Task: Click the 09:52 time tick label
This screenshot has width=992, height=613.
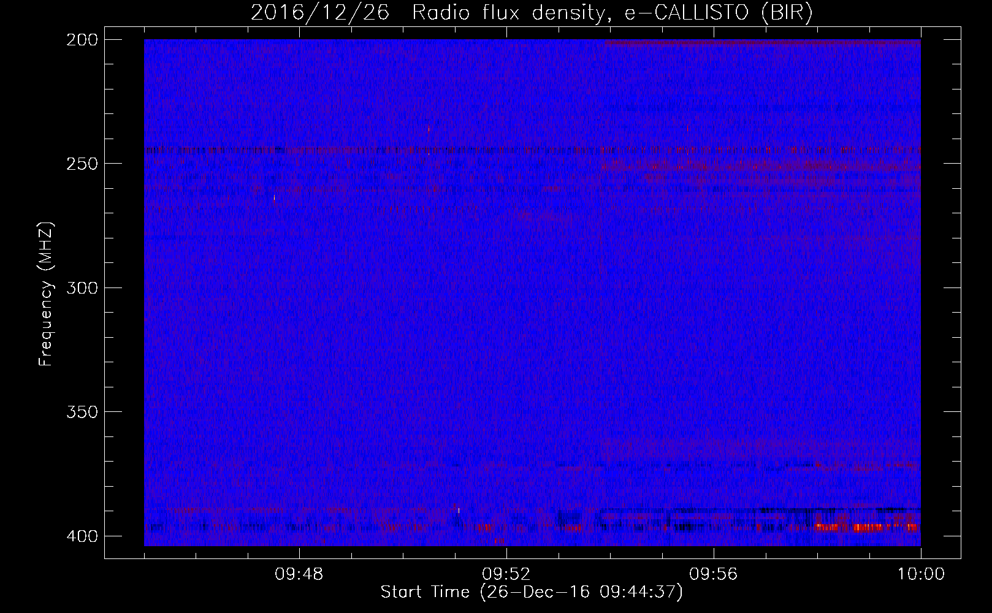Action: (506, 574)
